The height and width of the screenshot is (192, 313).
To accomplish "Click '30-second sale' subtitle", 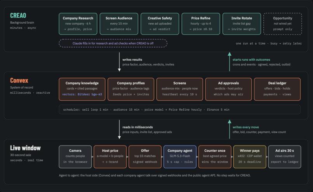I will coord(21,155).
